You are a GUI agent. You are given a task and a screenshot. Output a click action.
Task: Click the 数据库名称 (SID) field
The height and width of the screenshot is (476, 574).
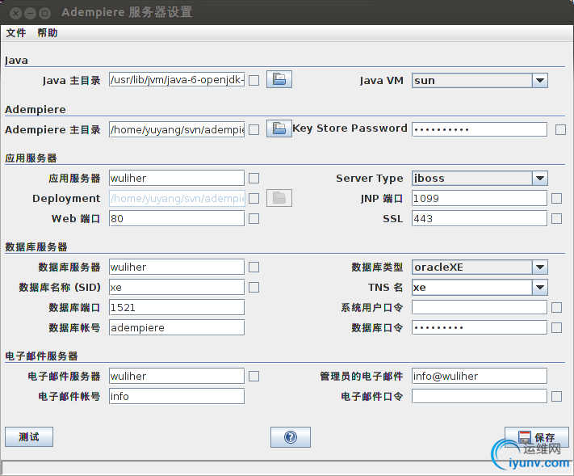click(x=177, y=287)
